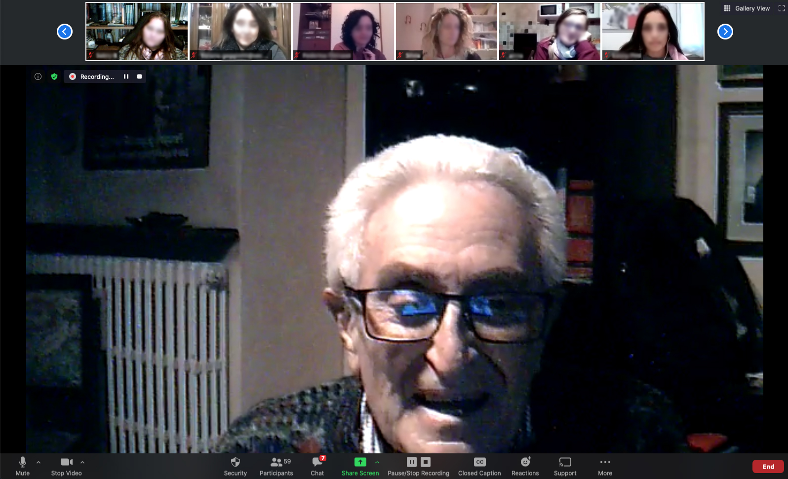Select third participant thumbnail with pink wall
Screen dimensions: 788x479
click(x=344, y=32)
